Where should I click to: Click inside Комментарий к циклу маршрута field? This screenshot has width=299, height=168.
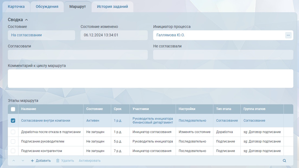pos(150,79)
